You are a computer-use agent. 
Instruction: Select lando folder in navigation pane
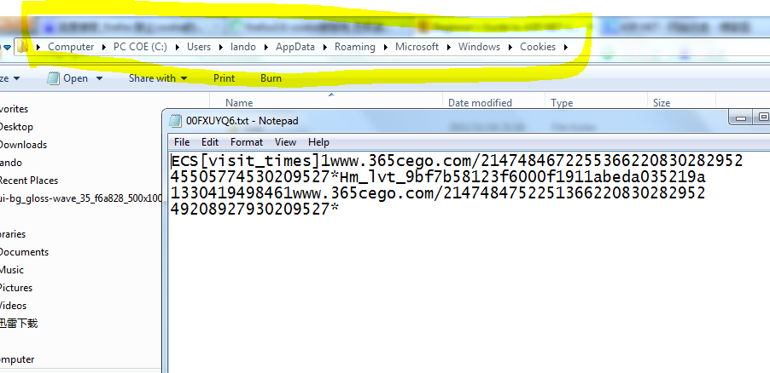pyautogui.click(x=11, y=163)
